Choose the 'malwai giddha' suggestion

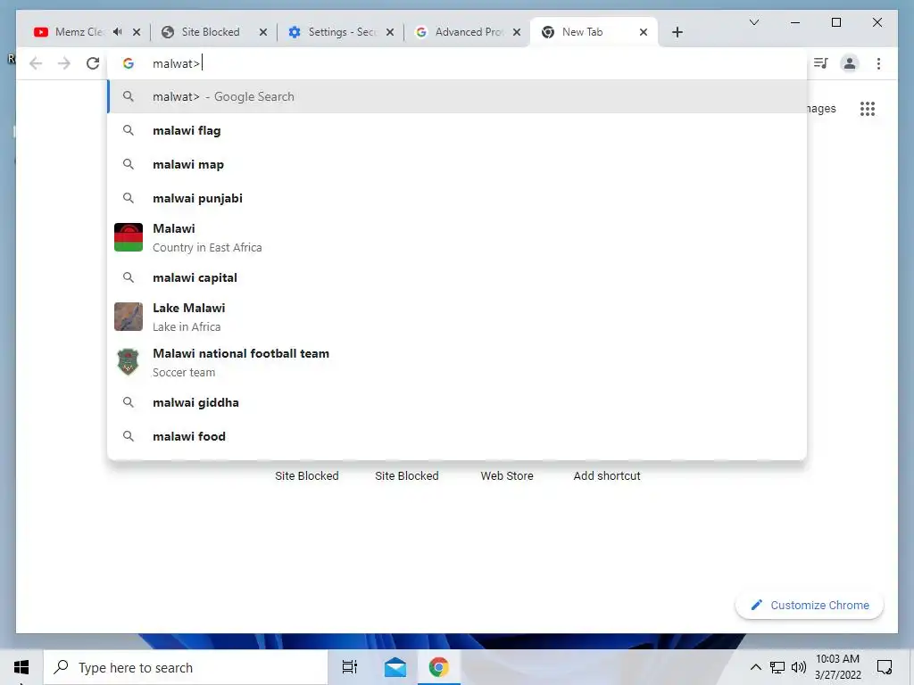point(458,402)
